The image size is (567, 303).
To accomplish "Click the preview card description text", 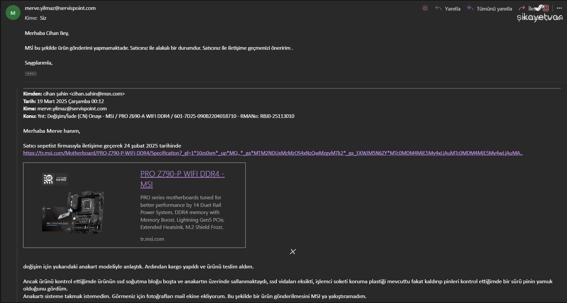I will (182, 212).
